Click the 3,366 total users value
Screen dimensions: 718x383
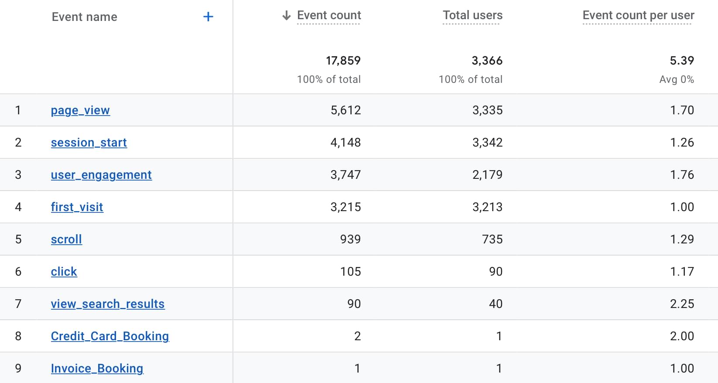coord(487,61)
